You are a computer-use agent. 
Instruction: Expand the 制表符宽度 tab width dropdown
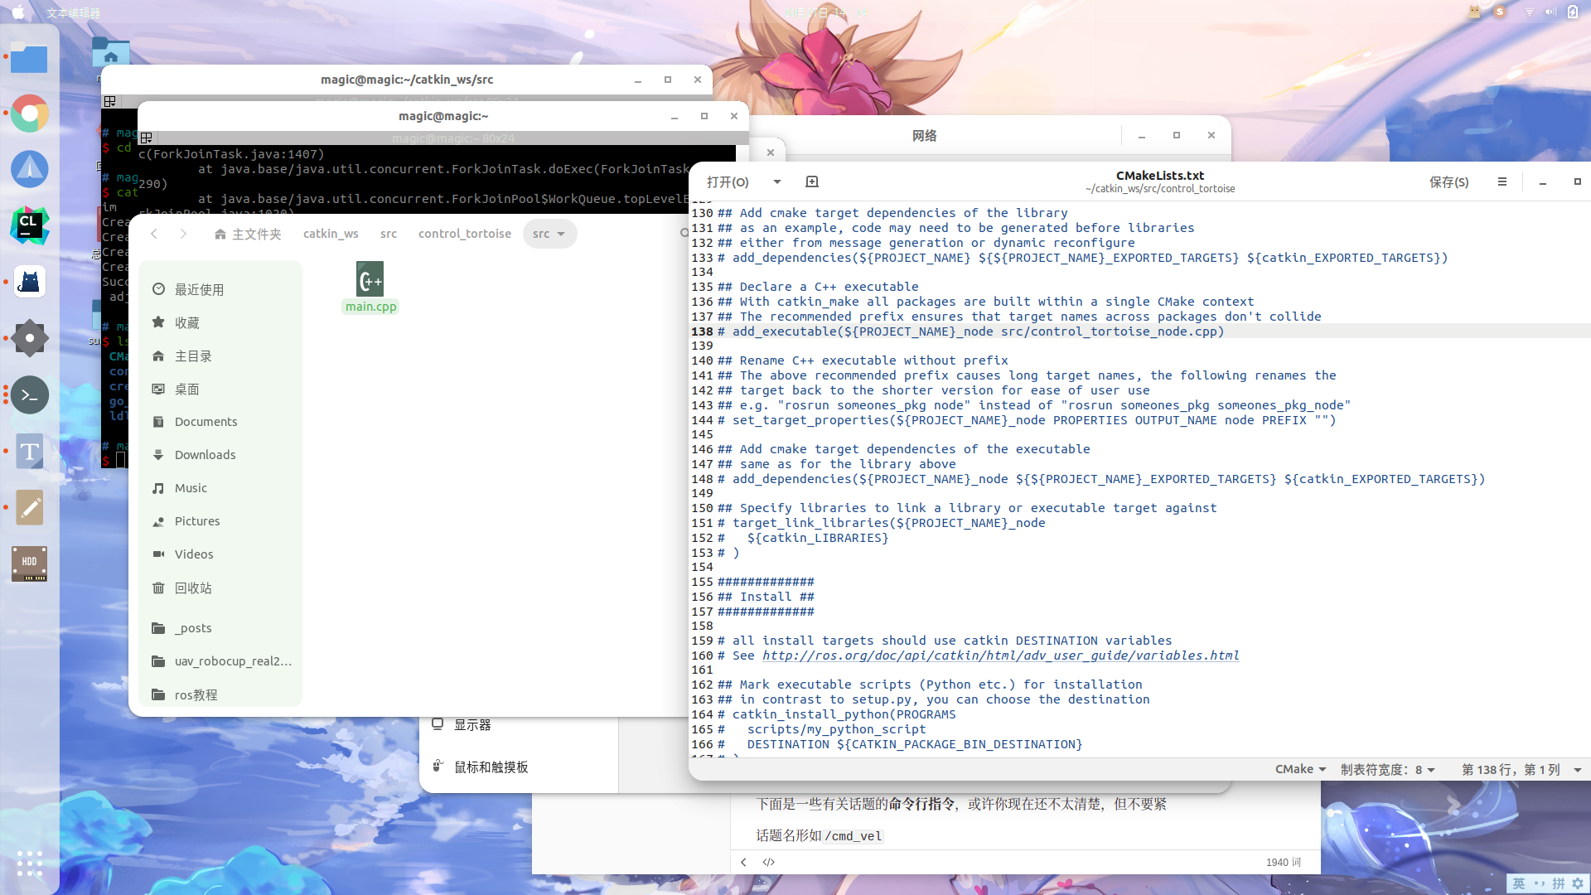[x=1388, y=769]
